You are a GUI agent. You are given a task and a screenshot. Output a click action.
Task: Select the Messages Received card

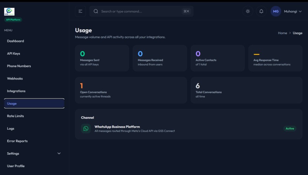160,58
